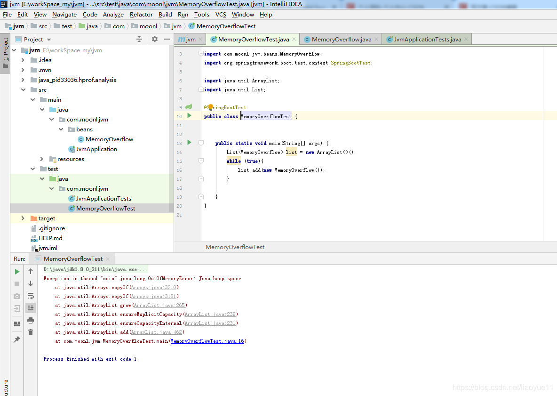Viewport: 557px width, 396px height.
Task: Click the stop process square icon
Action: (x=17, y=284)
